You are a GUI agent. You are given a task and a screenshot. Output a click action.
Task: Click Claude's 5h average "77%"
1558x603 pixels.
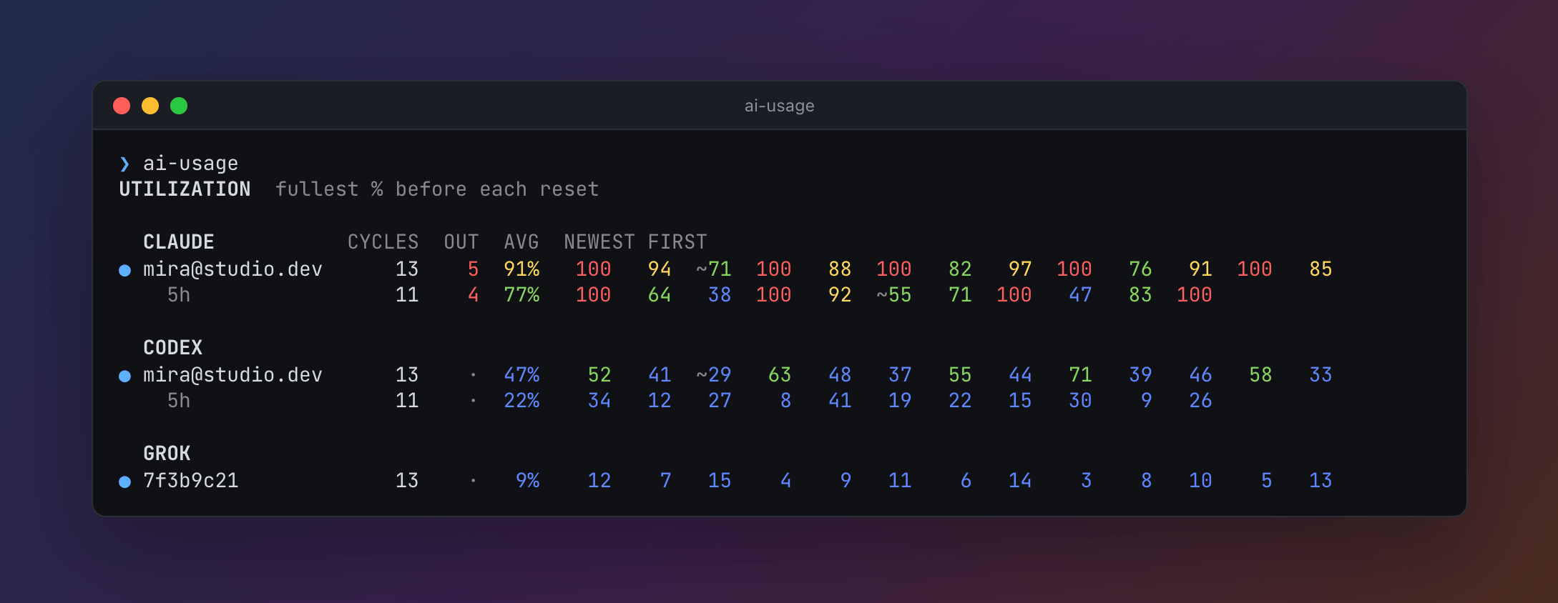coord(521,295)
